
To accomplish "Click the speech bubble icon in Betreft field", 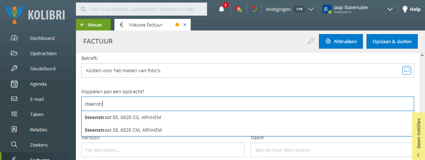I will click(407, 70).
